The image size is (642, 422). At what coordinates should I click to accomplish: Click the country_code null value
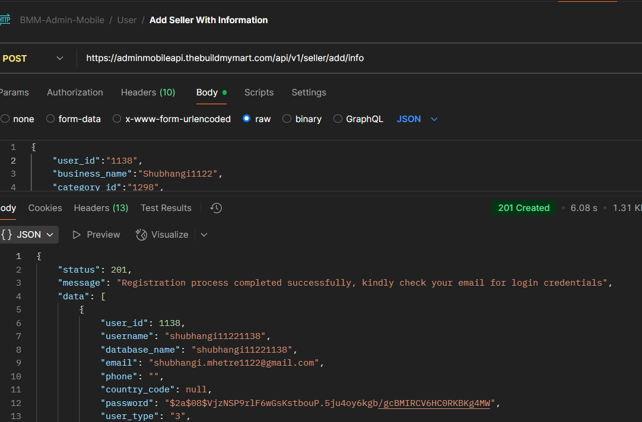(196, 389)
